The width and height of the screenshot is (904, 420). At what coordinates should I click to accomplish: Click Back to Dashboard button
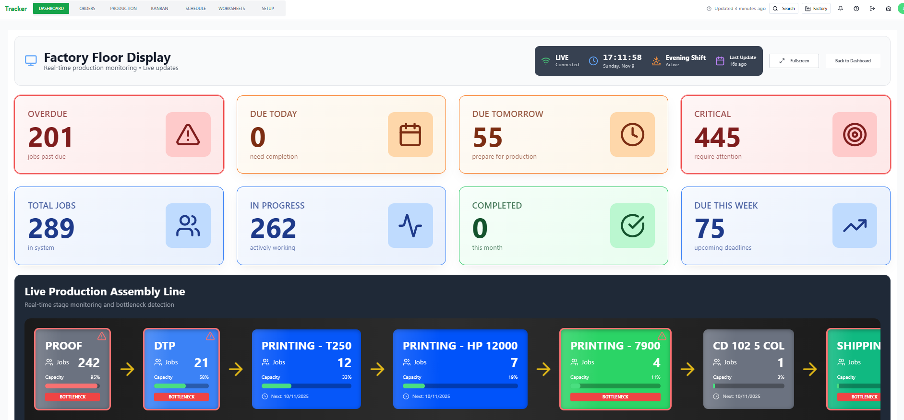click(853, 61)
